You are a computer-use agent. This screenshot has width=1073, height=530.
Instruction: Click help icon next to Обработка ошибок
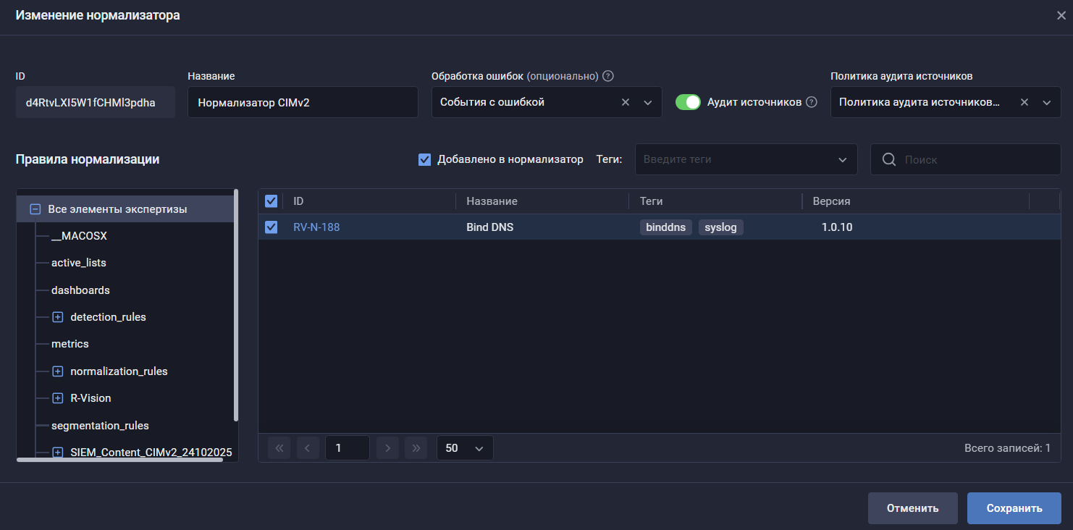pos(608,76)
